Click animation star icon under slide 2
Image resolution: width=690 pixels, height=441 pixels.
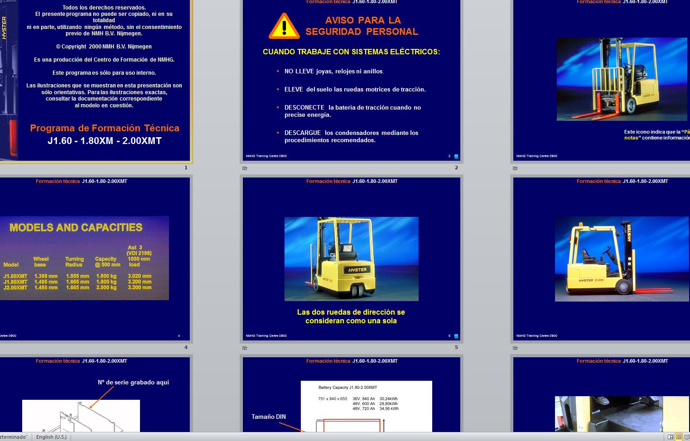pyautogui.click(x=245, y=168)
